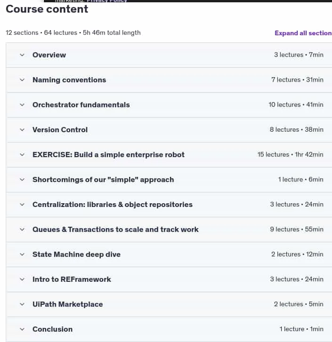Expand the Overview section chevron
The height and width of the screenshot is (342, 332).
[x=22, y=55]
